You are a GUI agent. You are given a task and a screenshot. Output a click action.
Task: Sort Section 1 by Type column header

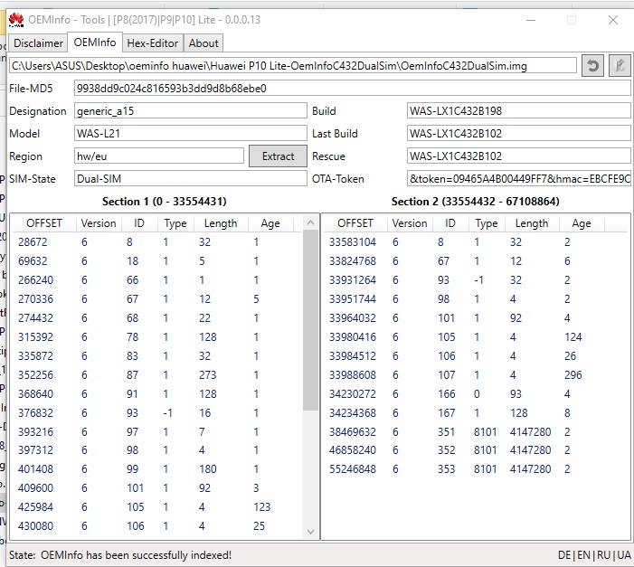(175, 223)
